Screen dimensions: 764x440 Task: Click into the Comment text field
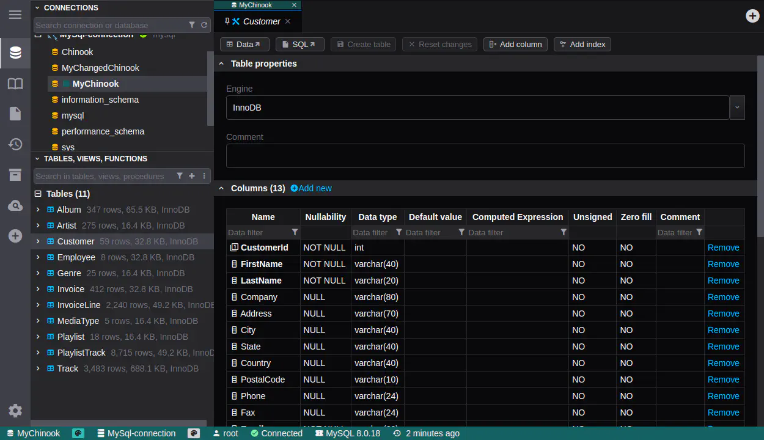pos(485,156)
